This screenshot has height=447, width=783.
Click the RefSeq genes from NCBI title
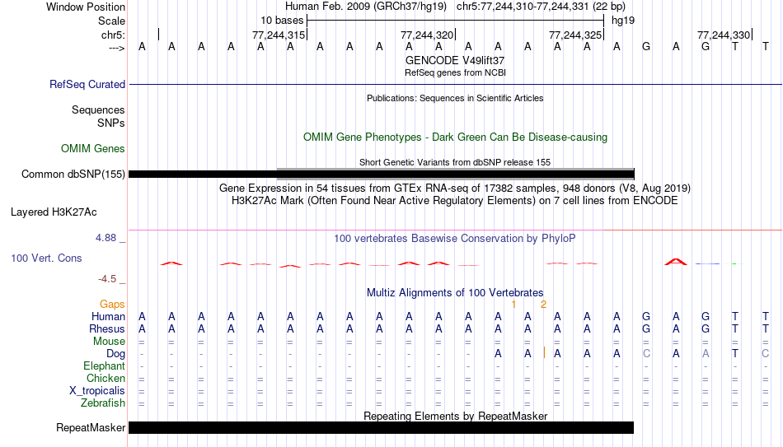(455, 72)
